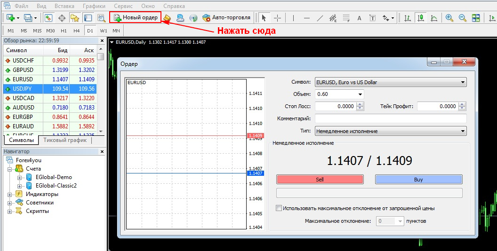
Task: Click the New Order (Новый ордер) toolbar button
Action: (x=136, y=18)
